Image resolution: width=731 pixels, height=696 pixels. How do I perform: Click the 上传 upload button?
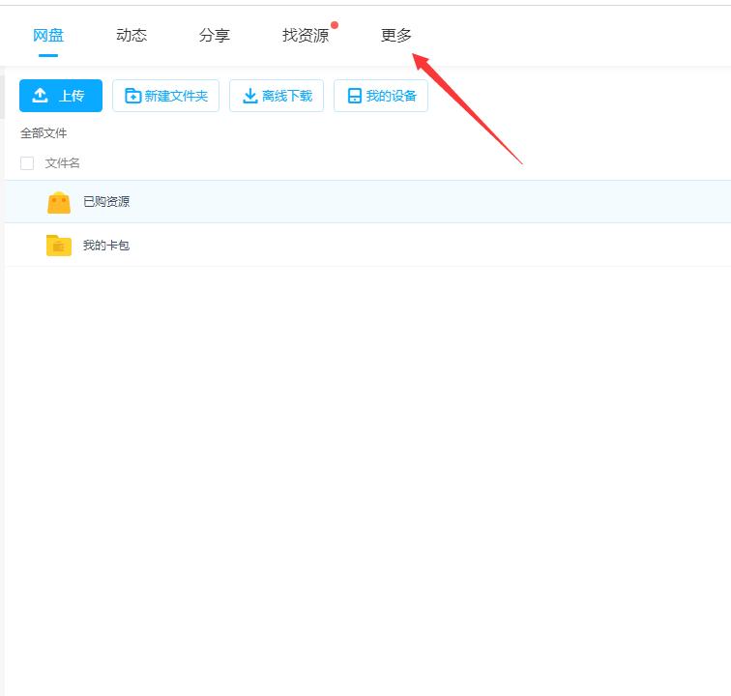61,96
